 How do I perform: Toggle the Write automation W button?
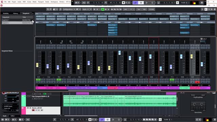pyautogui.click(x=105, y=9)
